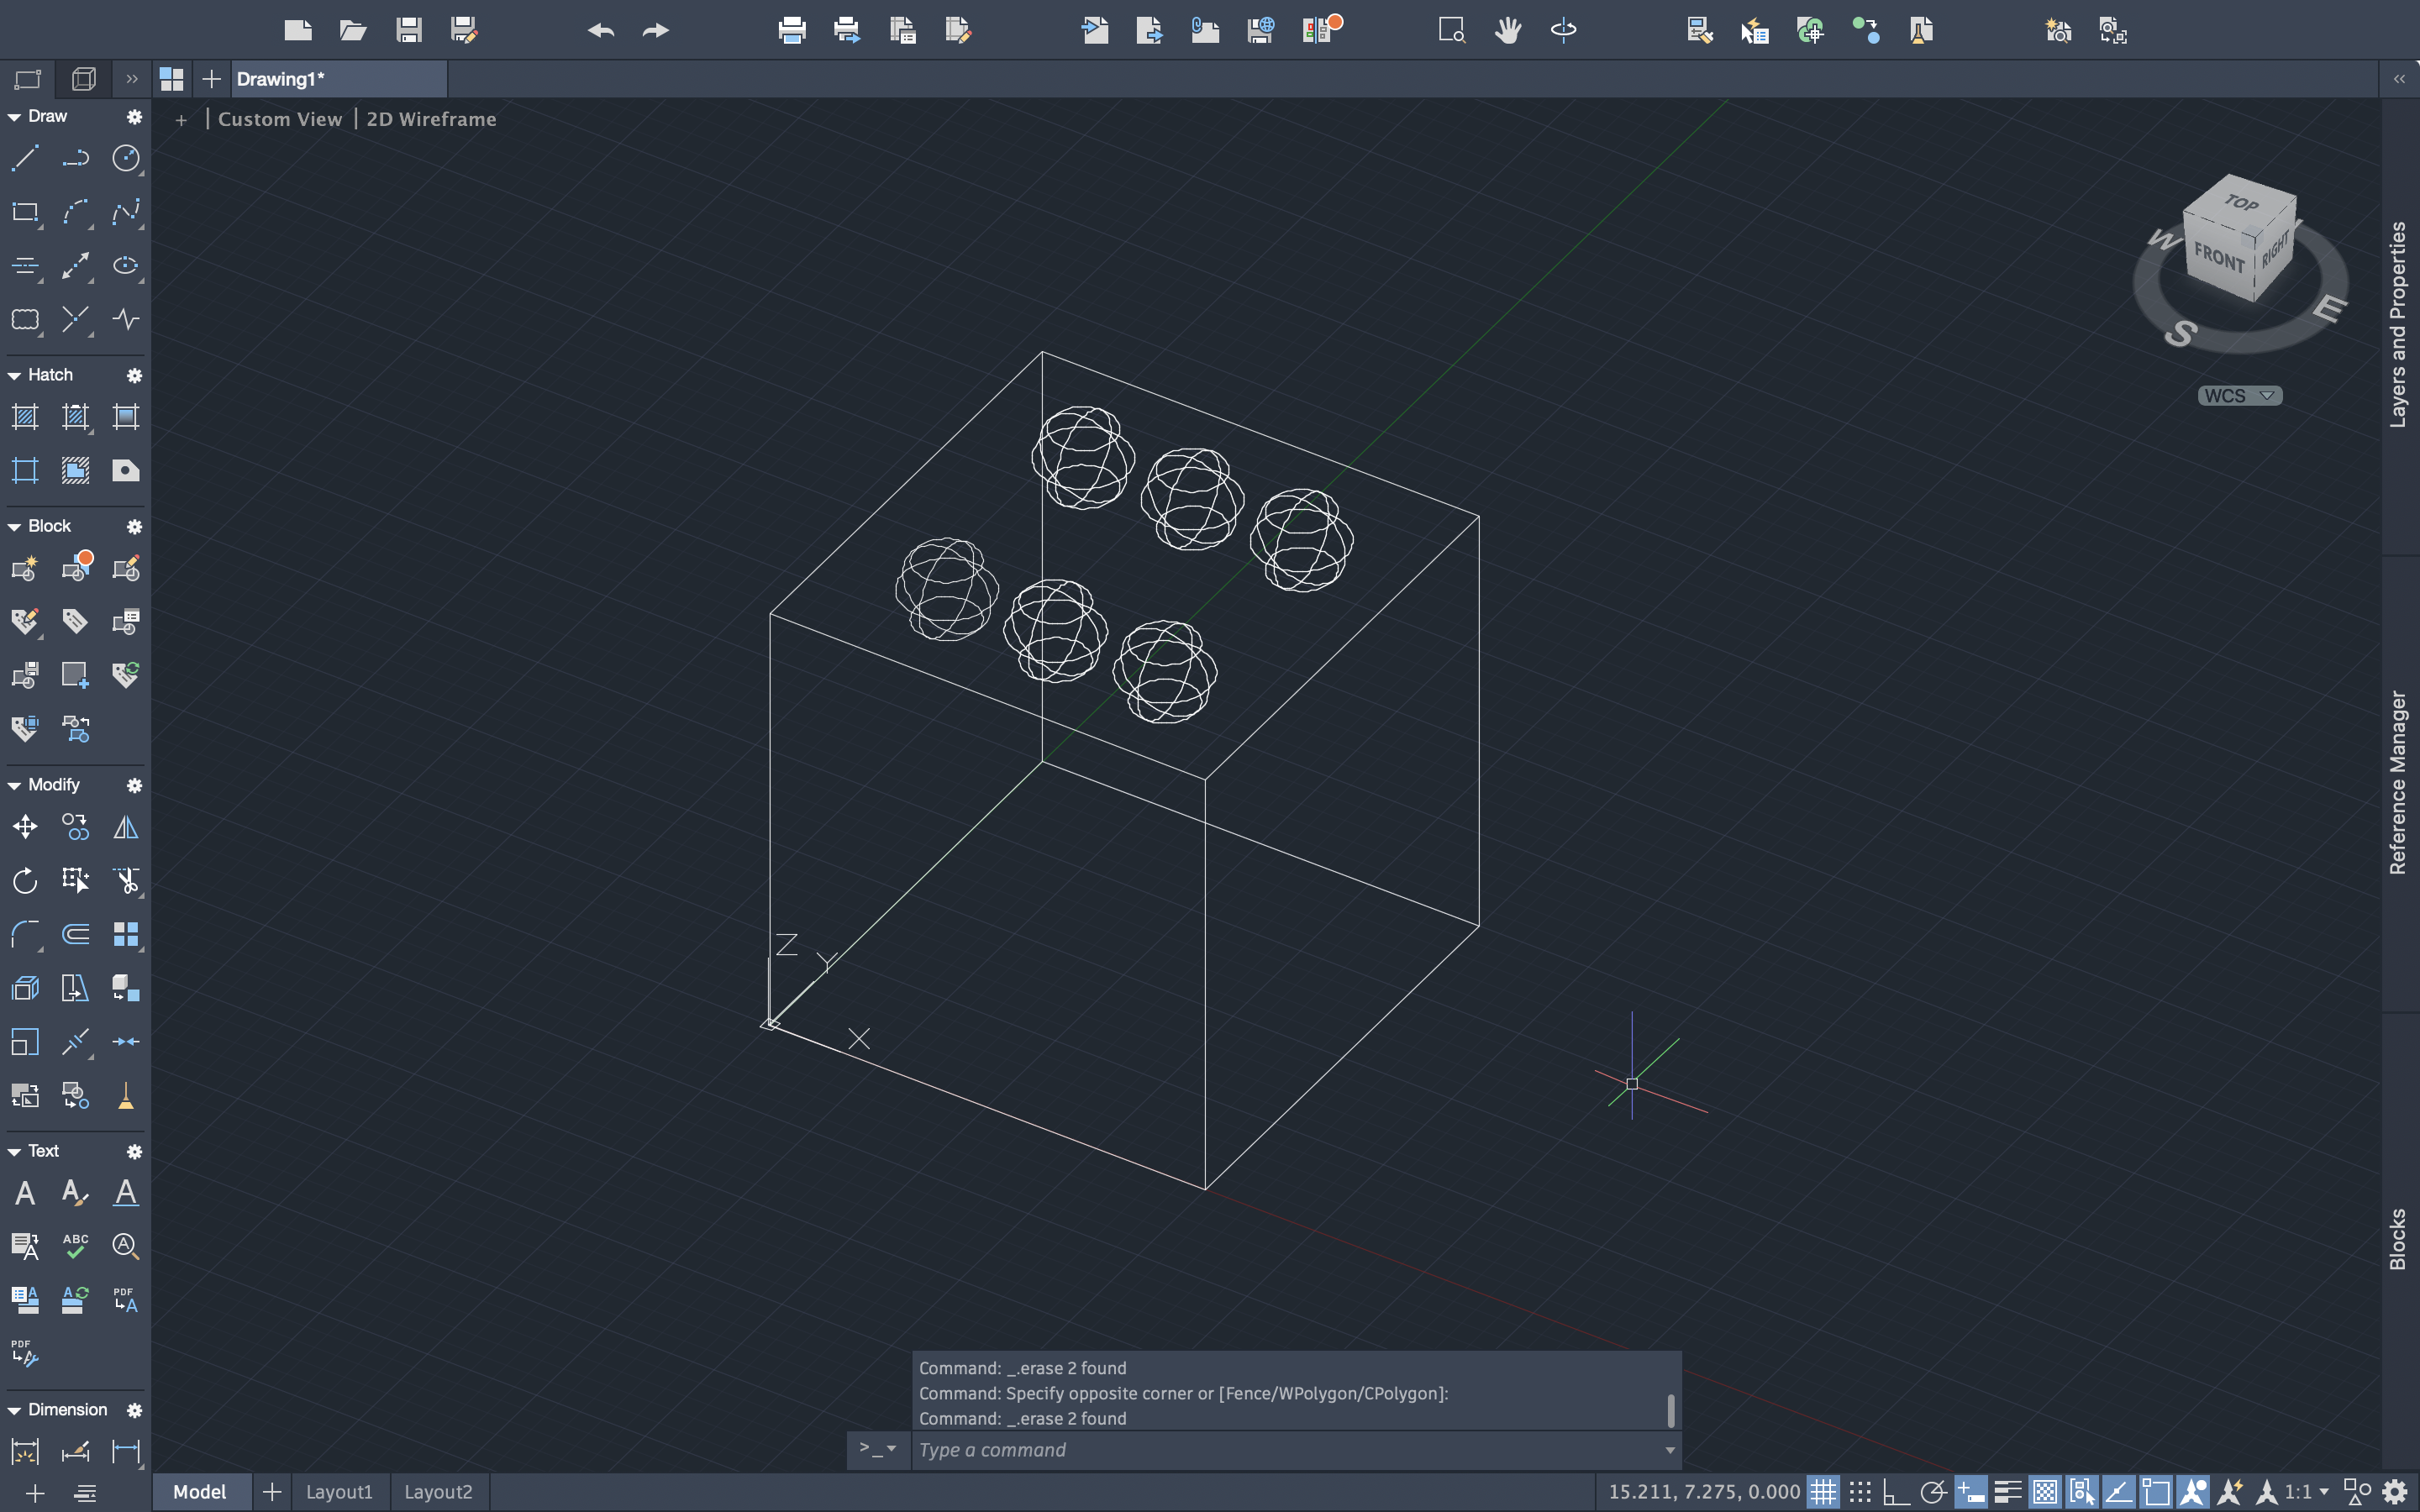Toggle object snap tracking in the status bar
2420x1512 pixels.
[x=2119, y=1492]
